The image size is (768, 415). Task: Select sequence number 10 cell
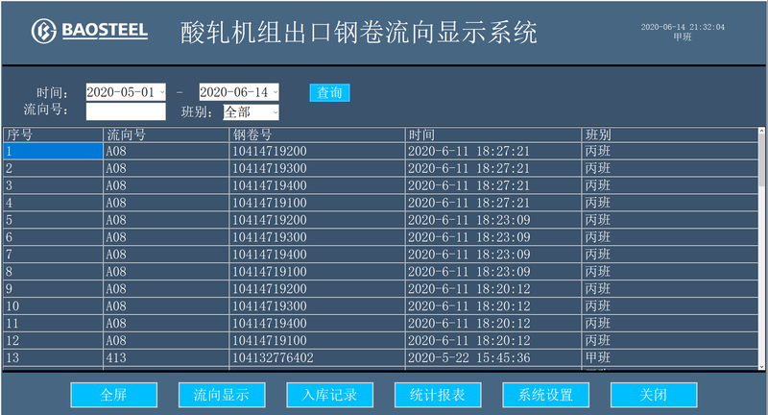coord(54,305)
